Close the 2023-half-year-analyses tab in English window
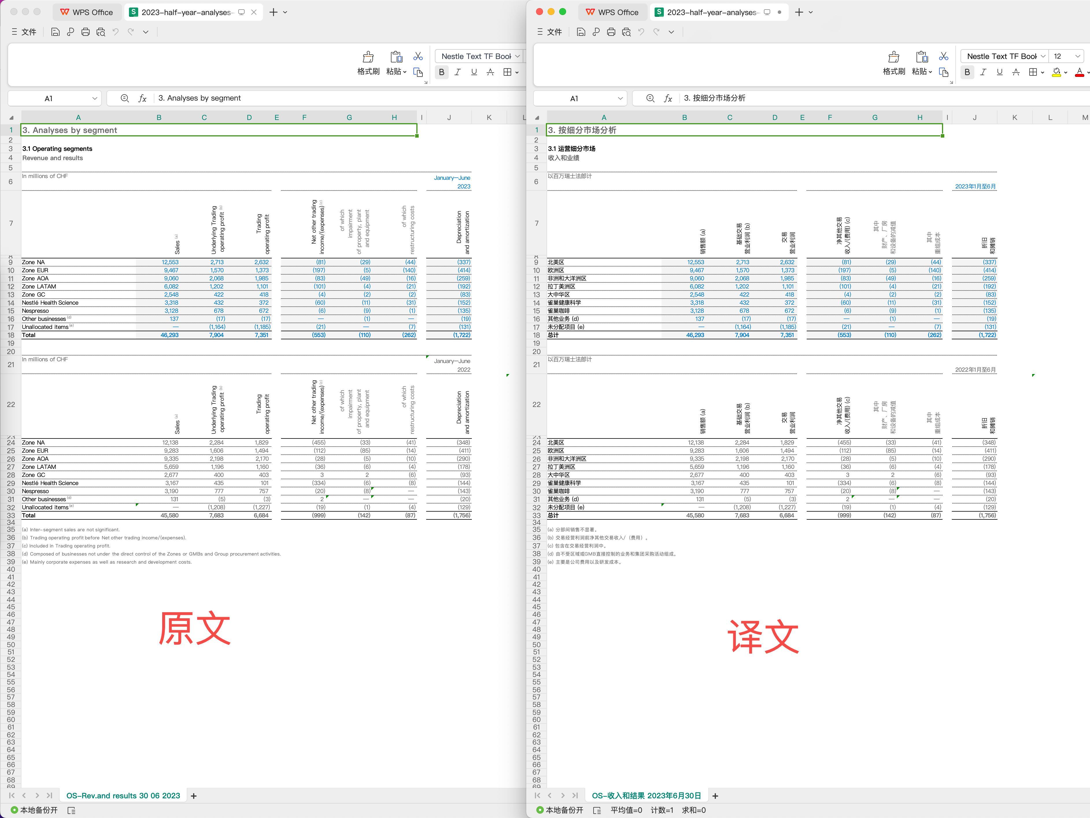Image resolution: width=1090 pixels, height=818 pixels. 254,12
